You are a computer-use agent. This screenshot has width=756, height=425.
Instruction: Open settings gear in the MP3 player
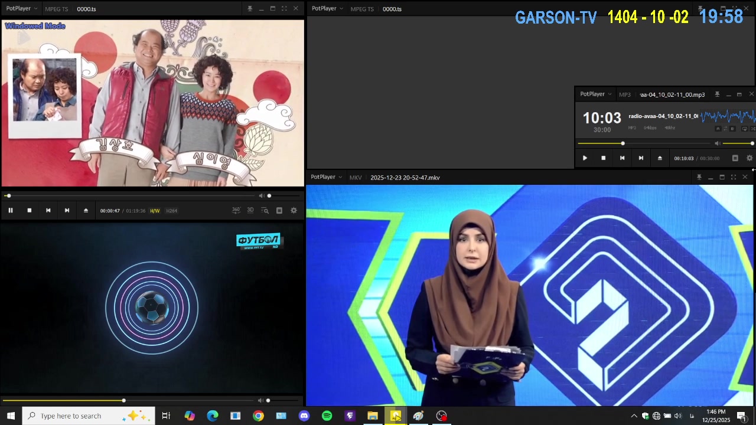point(750,158)
